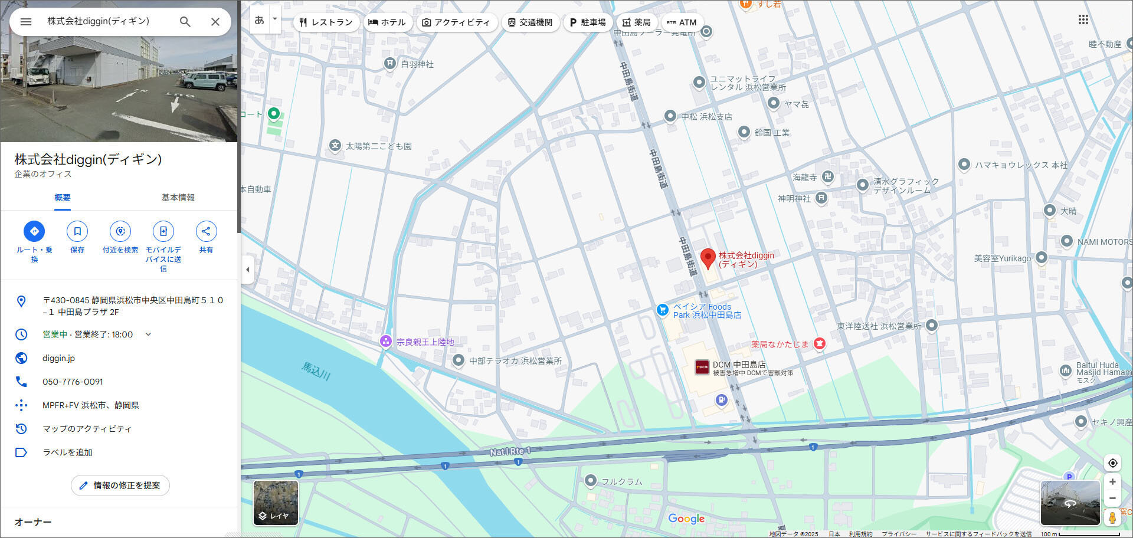Click the ハマキョウレックス 本社 marker
Viewport: 1133px width, 538px height.
(964, 164)
